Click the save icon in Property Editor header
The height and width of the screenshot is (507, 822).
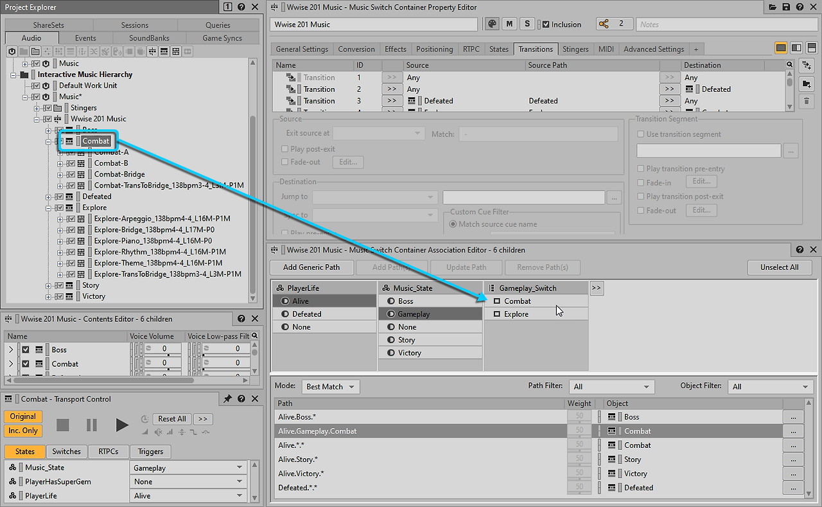click(x=787, y=7)
